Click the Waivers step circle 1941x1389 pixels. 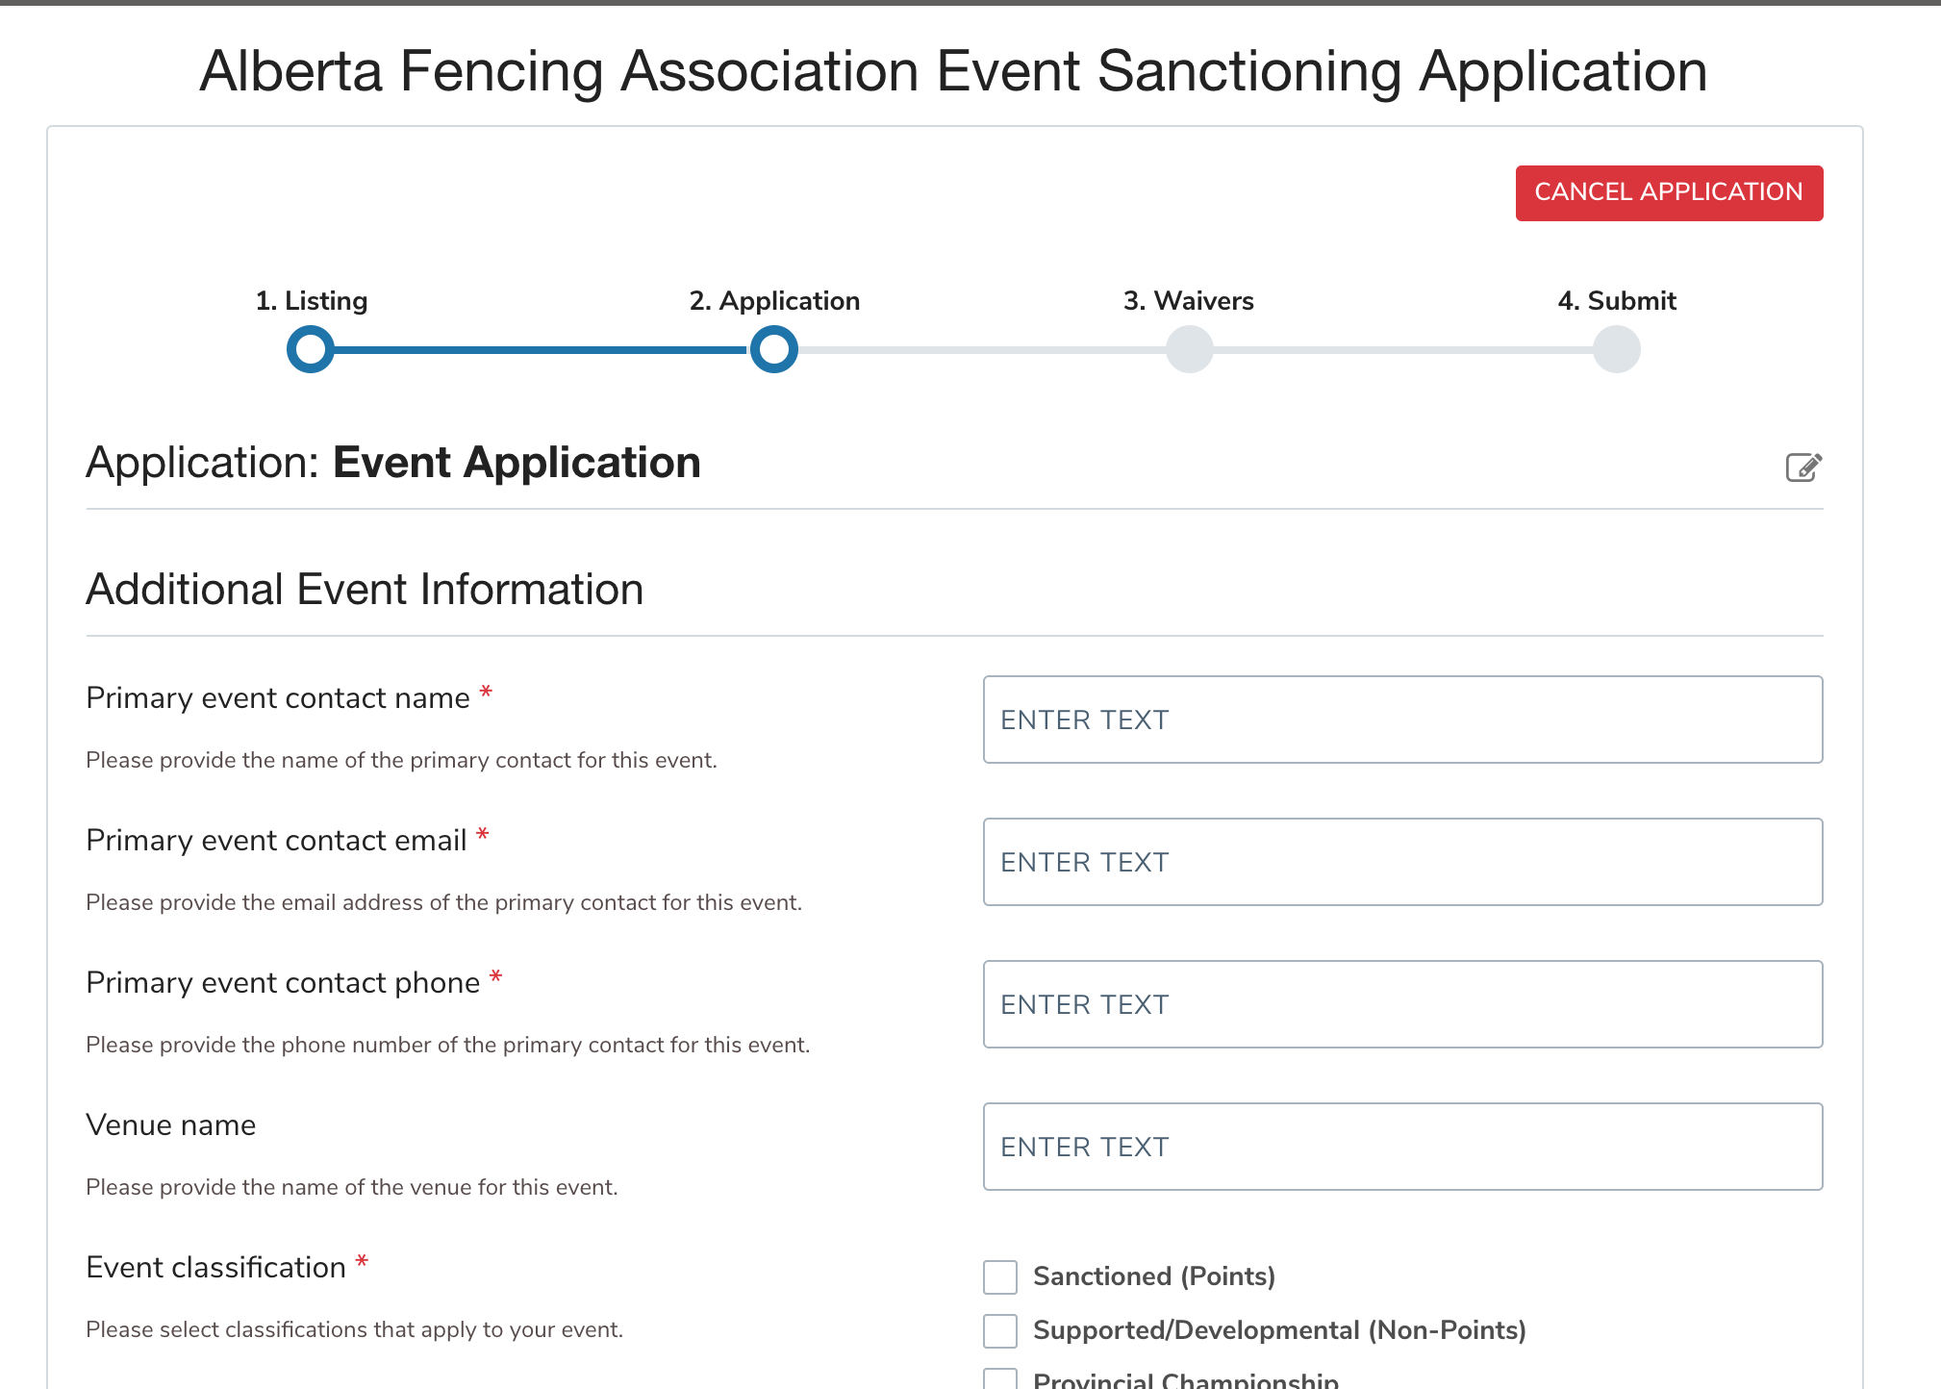coord(1190,349)
